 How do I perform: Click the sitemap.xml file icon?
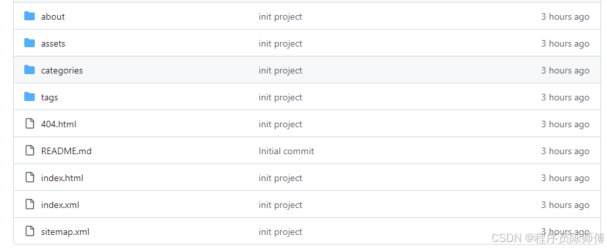(30, 232)
